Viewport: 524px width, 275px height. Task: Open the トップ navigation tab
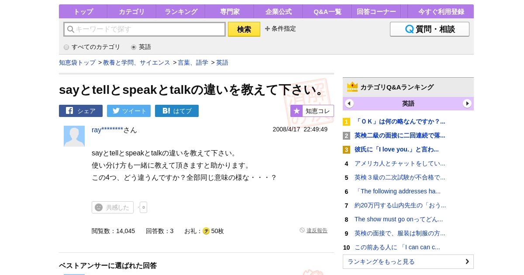(83, 12)
